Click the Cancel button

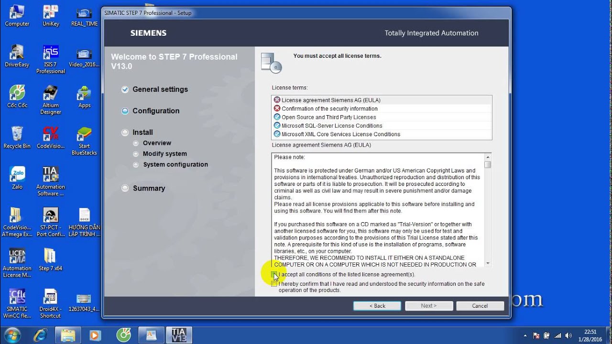tap(480, 306)
